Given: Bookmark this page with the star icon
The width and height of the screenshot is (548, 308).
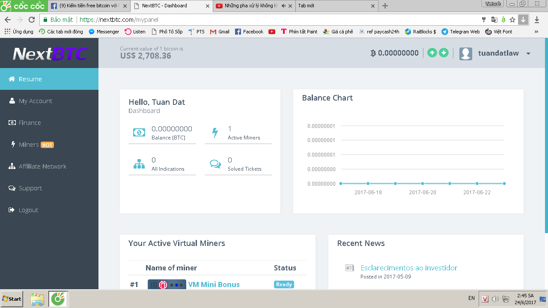Looking at the screenshot, I should coord(512,20).
